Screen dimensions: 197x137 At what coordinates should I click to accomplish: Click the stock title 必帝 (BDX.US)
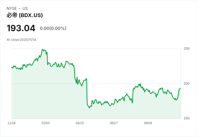pyautogui.click(x=25, y=15)
